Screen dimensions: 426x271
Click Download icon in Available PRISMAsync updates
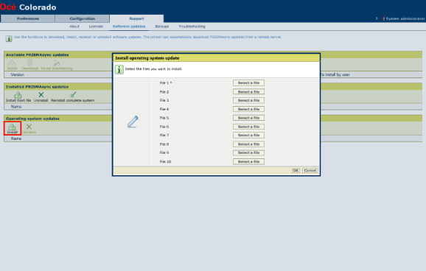(30, 65)
